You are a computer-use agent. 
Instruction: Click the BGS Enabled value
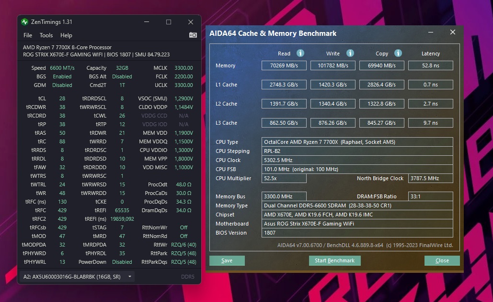[x=62, y=76]
